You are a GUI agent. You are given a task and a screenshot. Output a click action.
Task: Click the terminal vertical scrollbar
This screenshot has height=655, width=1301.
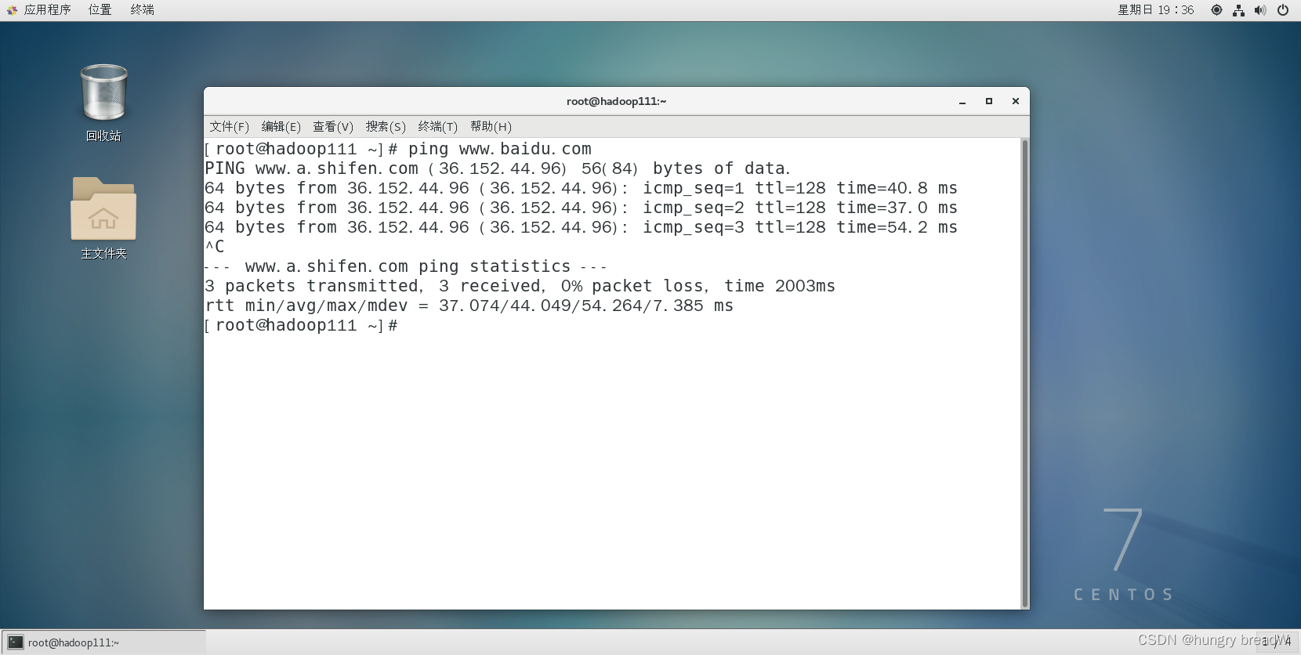click(1025, 373)
